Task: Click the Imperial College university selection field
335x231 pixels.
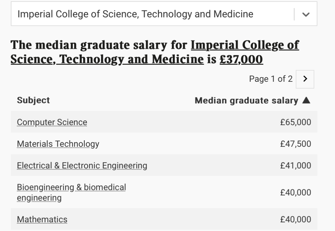Action: coord(164,14)
